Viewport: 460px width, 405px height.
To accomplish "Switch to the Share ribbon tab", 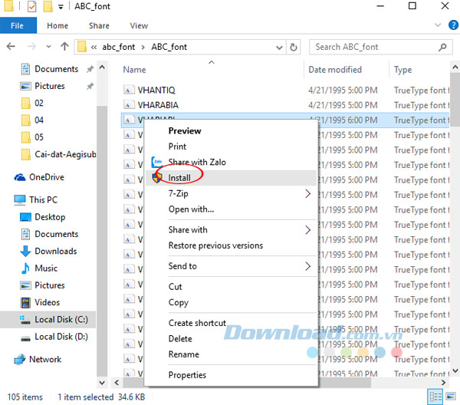I will click(99, 26).
